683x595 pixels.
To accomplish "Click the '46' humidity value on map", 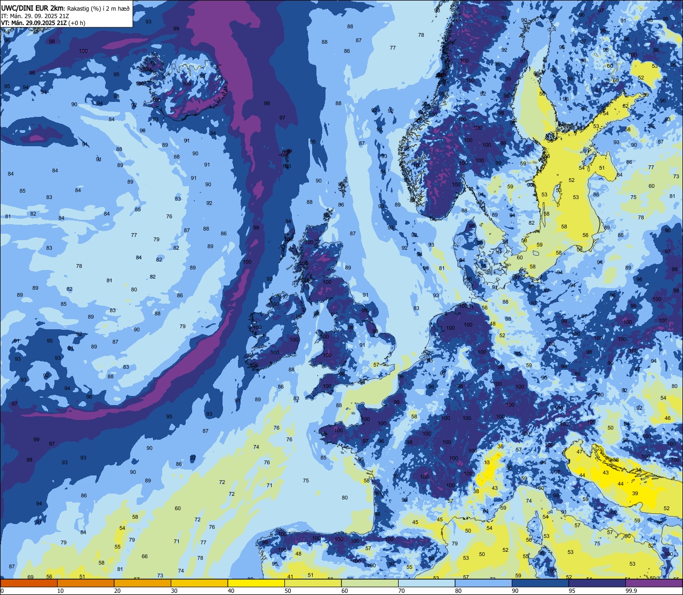I will tap(668, 418).
